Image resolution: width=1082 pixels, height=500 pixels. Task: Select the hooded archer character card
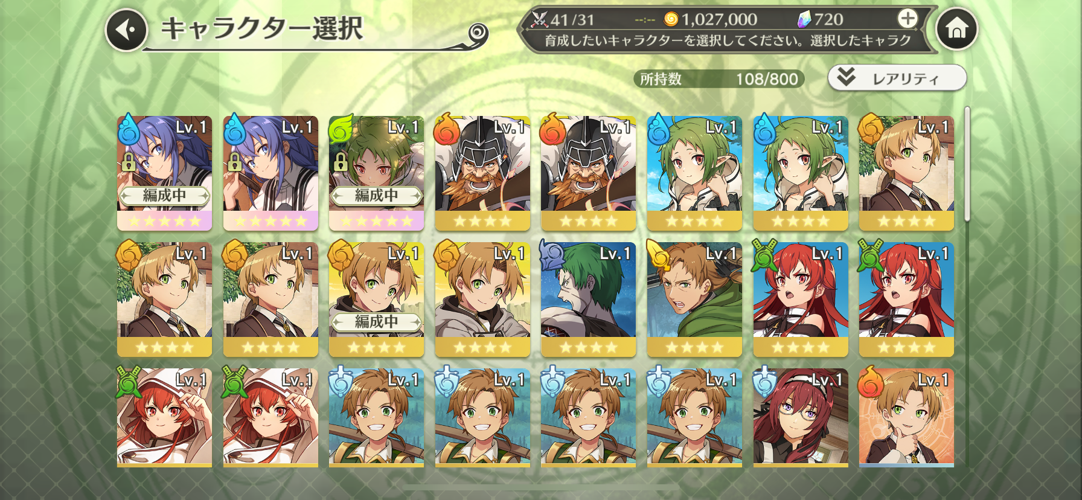[x=694, y=300]
